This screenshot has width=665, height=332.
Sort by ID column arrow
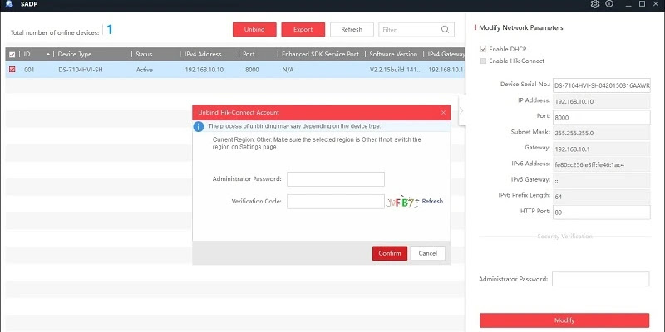pyautogui.click(x=48, y=54)
